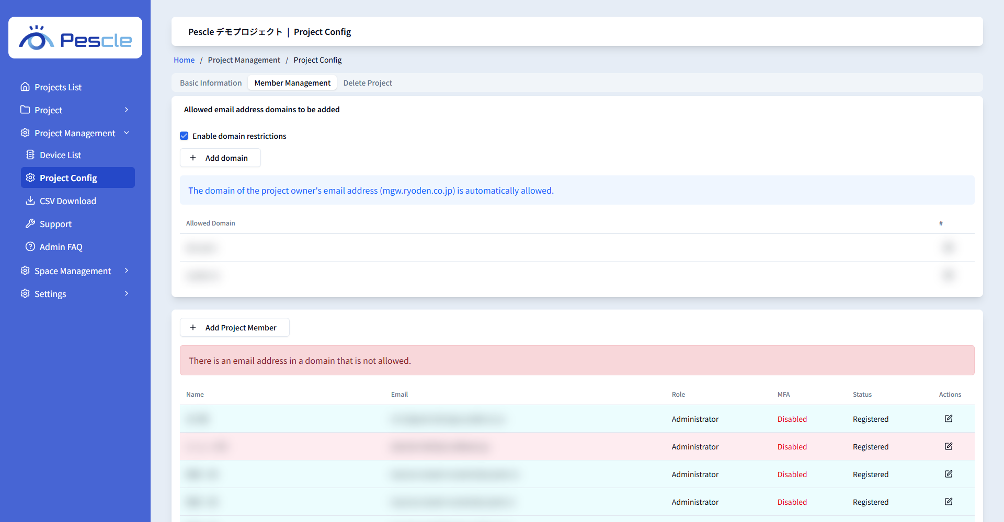Edit the third Administrator member row

click(949, 474)
